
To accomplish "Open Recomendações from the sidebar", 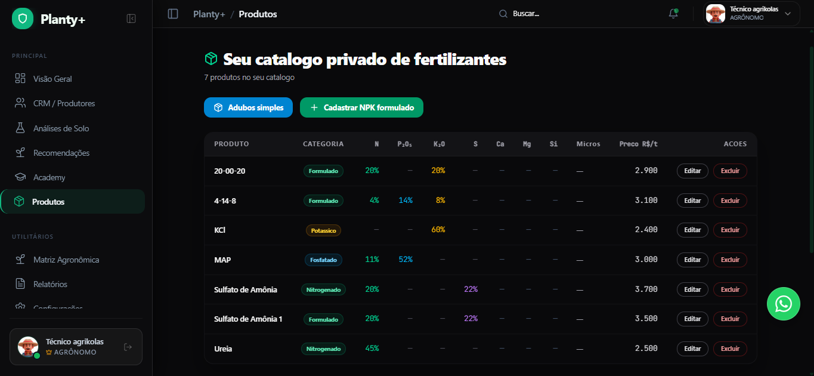I will (61, 153).
